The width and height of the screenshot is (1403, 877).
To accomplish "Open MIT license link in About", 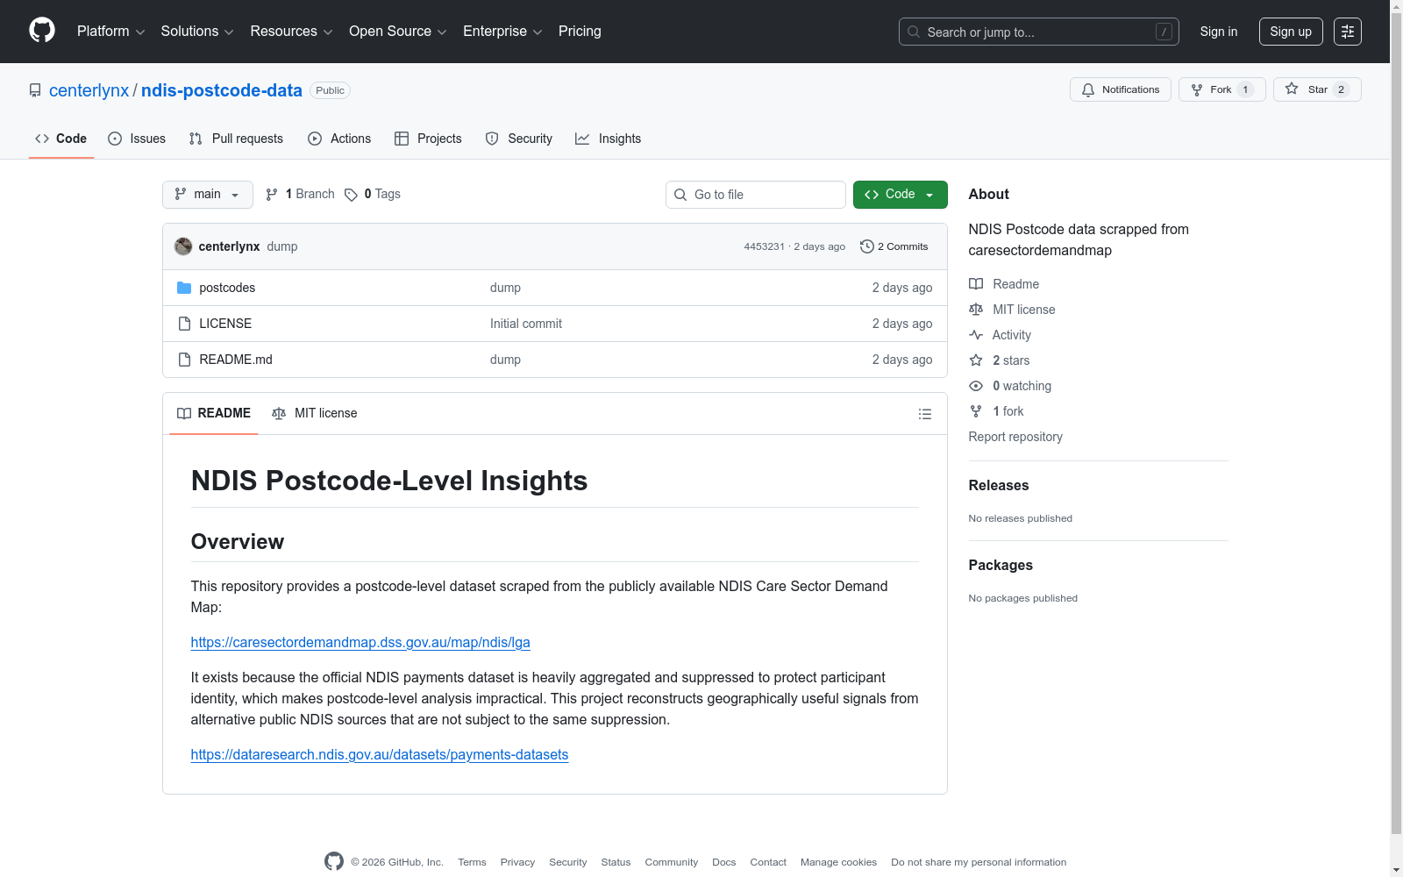I will tap(1012, 310).
